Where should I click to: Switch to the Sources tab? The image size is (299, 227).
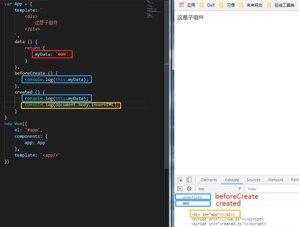[x=253, y=180]
